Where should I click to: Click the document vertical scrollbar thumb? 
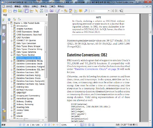click(x=150, y=32)
